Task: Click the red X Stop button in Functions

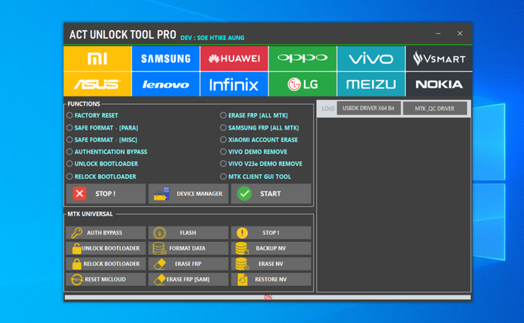Action: point(106,194)
